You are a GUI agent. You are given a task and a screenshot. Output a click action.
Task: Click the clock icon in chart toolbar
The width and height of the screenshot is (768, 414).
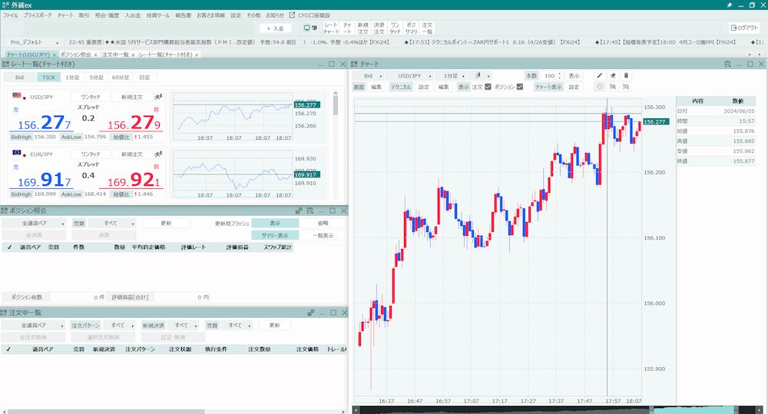[600, 87]
